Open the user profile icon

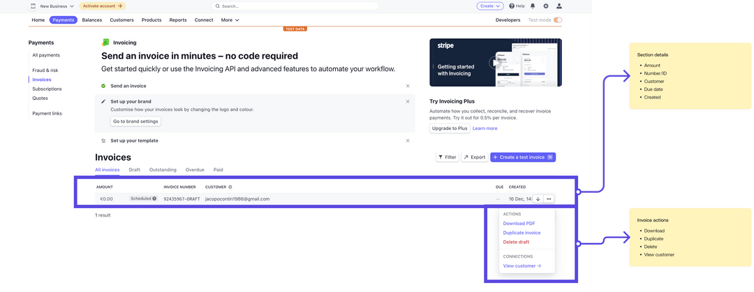click(x=559, y=6)
